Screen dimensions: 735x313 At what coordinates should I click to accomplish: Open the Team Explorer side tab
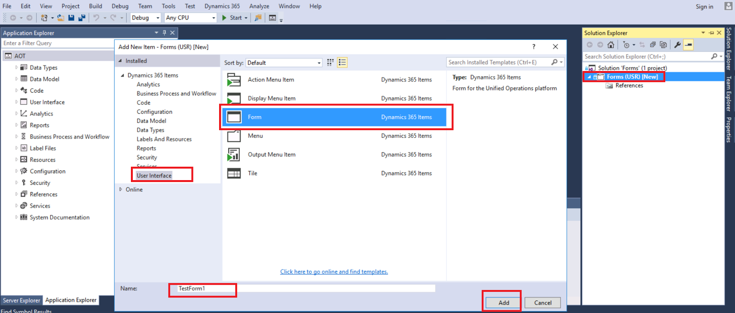click(x=729, y=94)
